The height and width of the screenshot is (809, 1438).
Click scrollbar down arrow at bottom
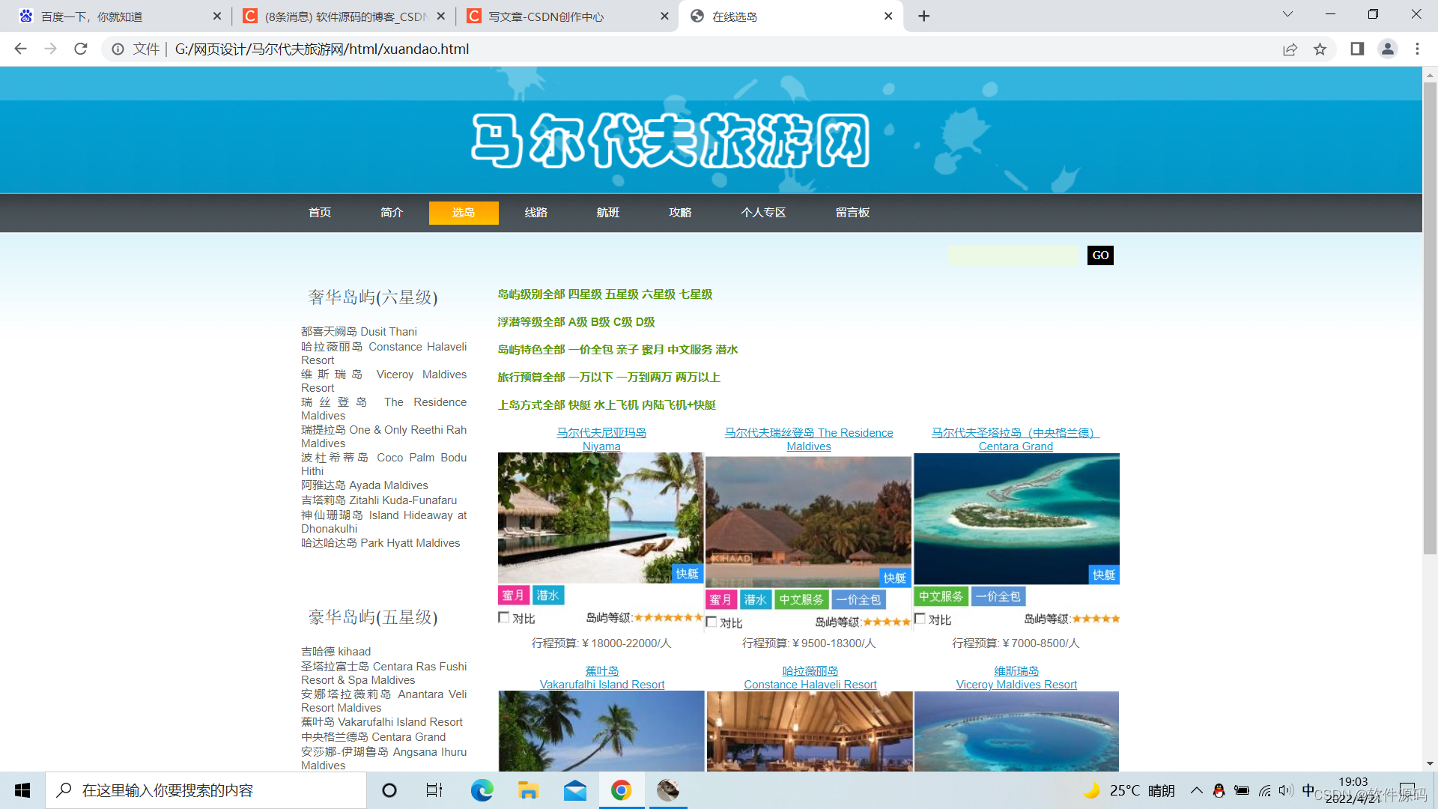click(x=1430, y=763)
